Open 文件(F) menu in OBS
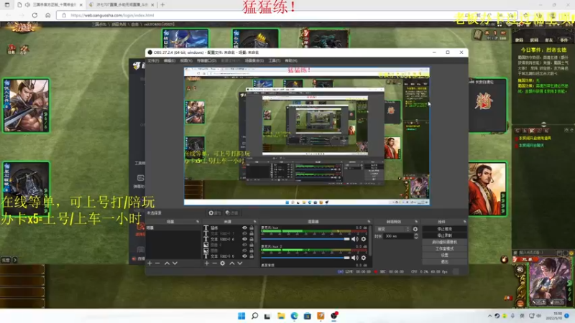 coord(153,60)
